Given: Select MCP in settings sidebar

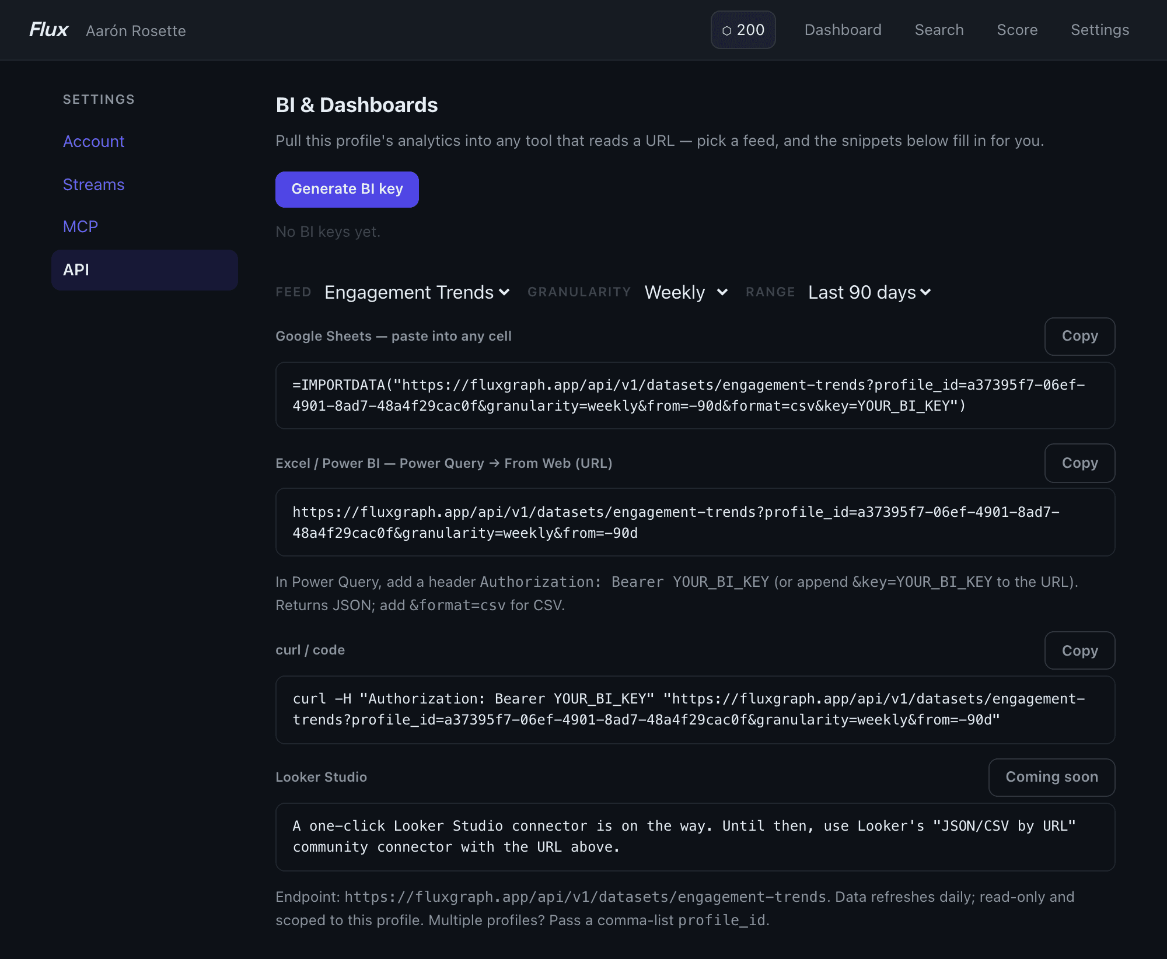Looking at the screenshot, I should coord(80,226).
